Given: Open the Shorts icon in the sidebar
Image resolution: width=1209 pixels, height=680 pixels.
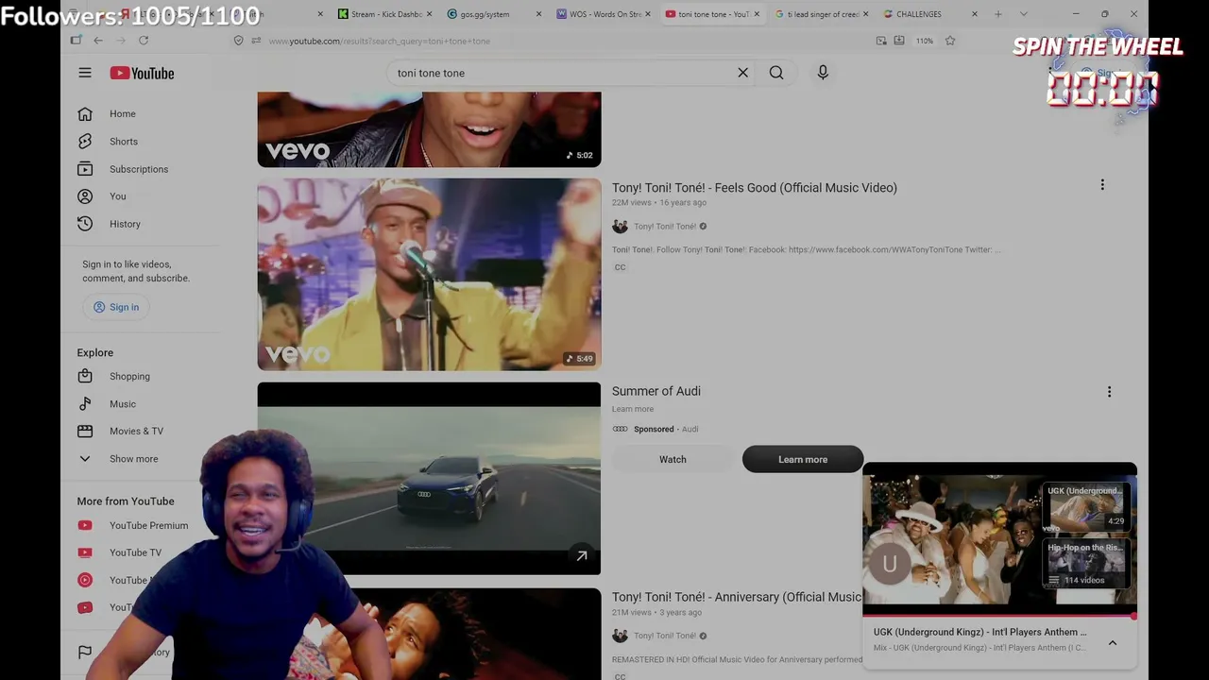Looking at the screenshot, I should 85,141.
